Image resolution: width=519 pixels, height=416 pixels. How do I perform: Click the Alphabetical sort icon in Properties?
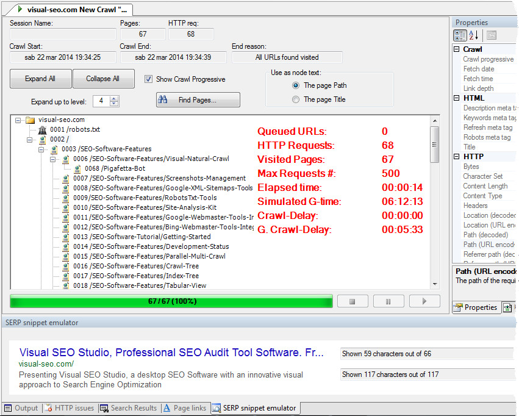[474, 35]
